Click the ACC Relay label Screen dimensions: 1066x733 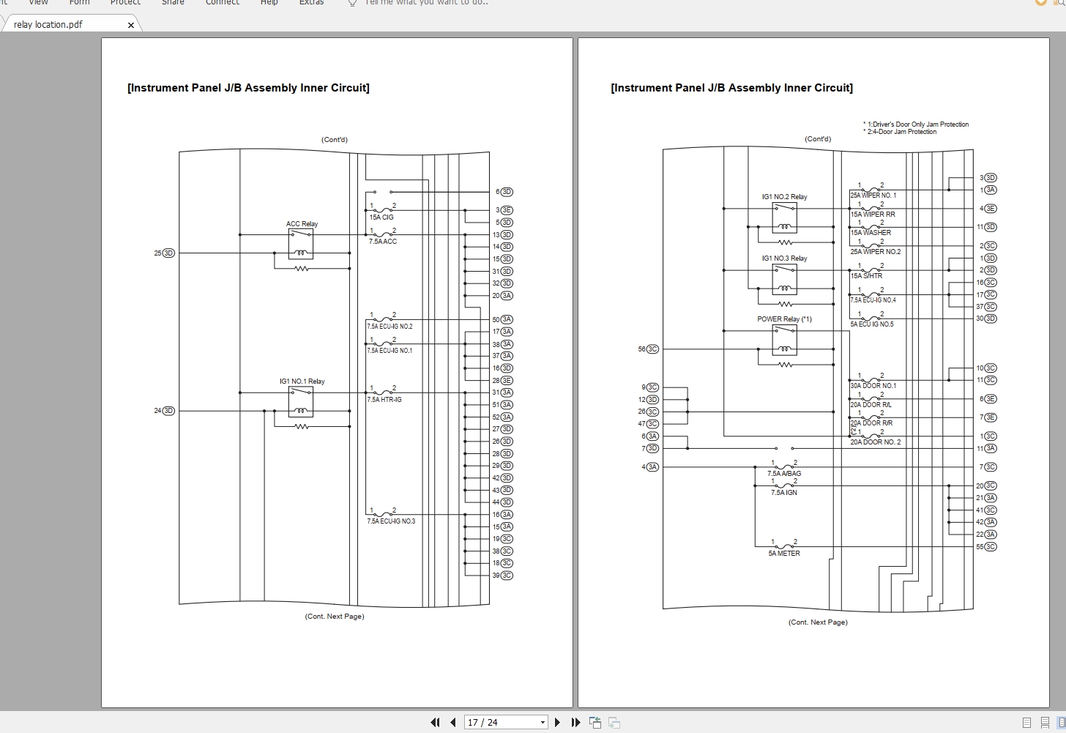pos(302,224)
